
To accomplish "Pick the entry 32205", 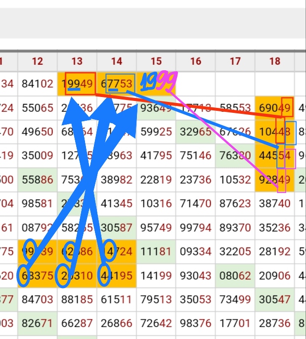I will tap(235, 252).
